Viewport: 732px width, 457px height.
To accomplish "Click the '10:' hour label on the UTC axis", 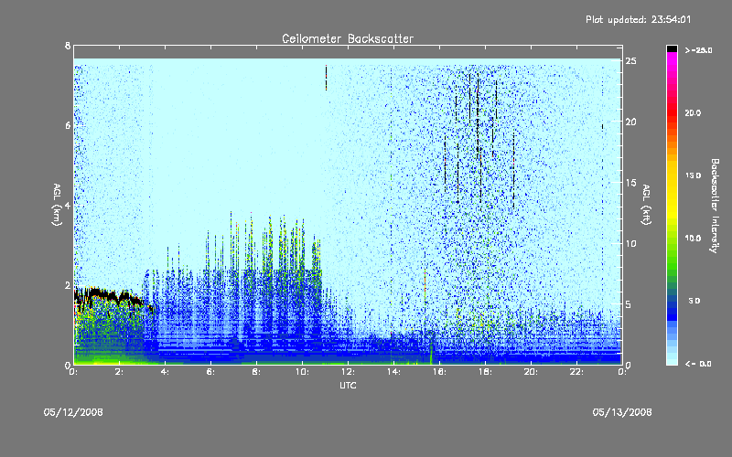I will (x=303, y=372).
